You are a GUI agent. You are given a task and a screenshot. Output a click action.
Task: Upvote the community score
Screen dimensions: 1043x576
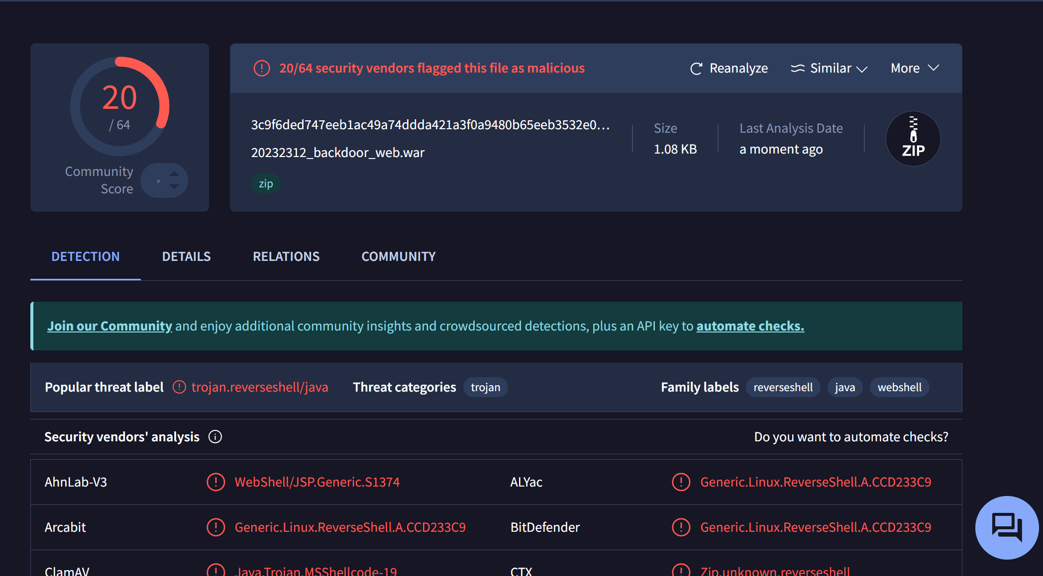click(174, 174)
